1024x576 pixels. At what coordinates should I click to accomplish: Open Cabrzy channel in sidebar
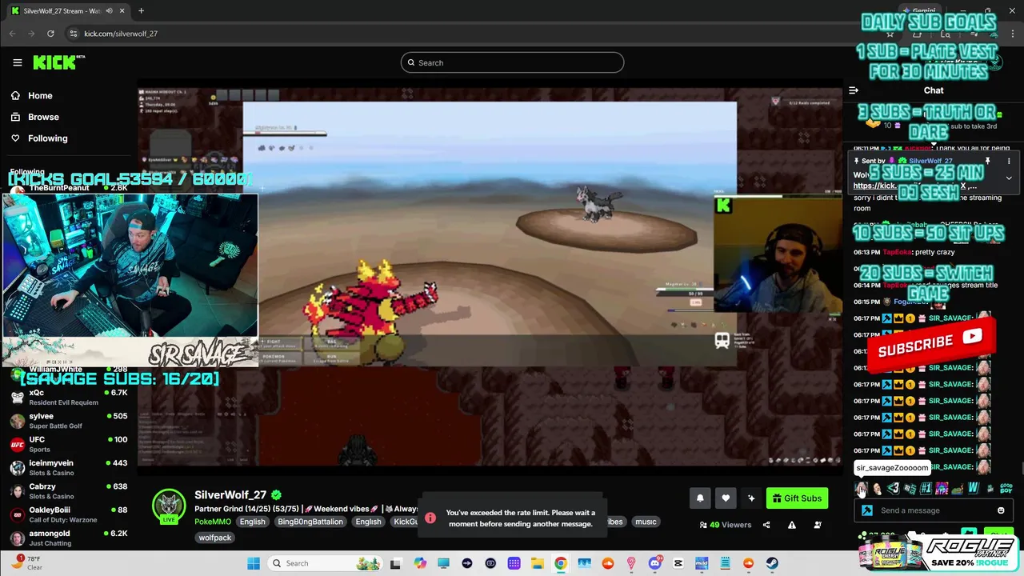pyautogui.click(x=68, y=490)
